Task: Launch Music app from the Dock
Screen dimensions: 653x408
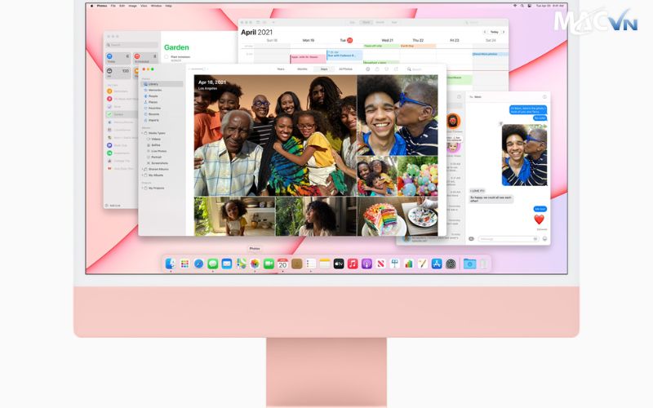Action: (353, 264)
